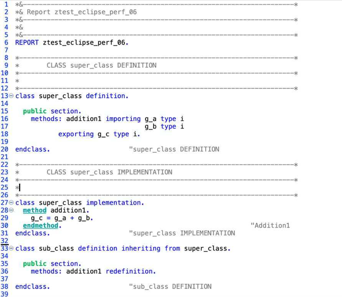342x297 pixels.
Task: Click variable 'g_b' on line 17
Action: click(150, 126)
